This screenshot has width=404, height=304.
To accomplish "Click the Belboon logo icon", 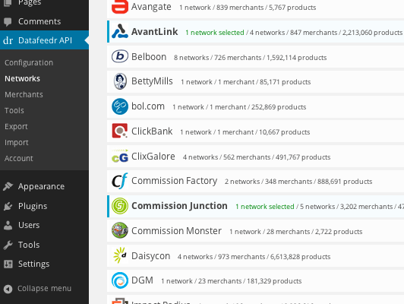I will (x=120, y=56).
